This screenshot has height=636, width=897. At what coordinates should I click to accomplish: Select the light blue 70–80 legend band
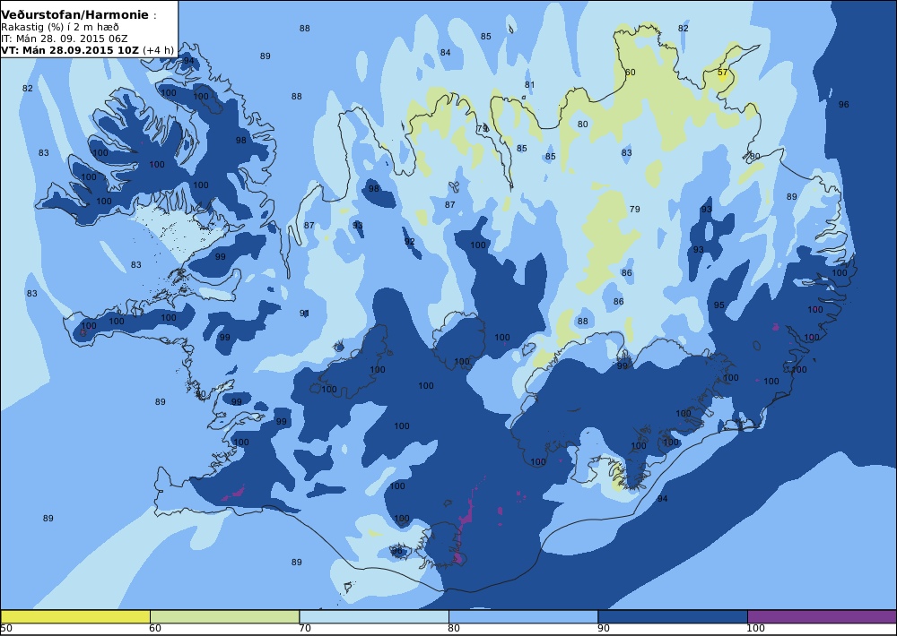(374, 616)
